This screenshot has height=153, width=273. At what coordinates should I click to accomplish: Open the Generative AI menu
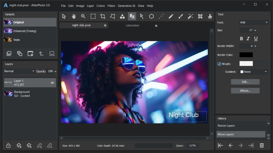point(126,6)
